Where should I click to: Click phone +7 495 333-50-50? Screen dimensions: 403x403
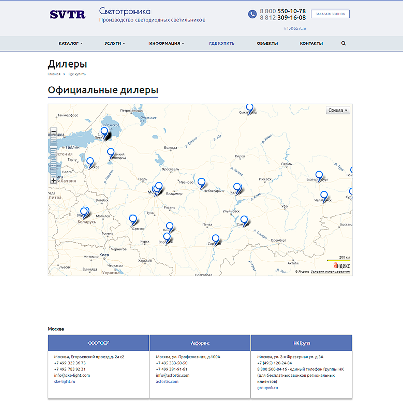172,363
